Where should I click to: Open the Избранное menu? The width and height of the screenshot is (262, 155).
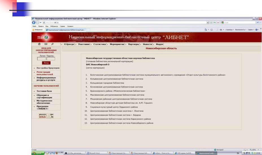click(54, 26)
